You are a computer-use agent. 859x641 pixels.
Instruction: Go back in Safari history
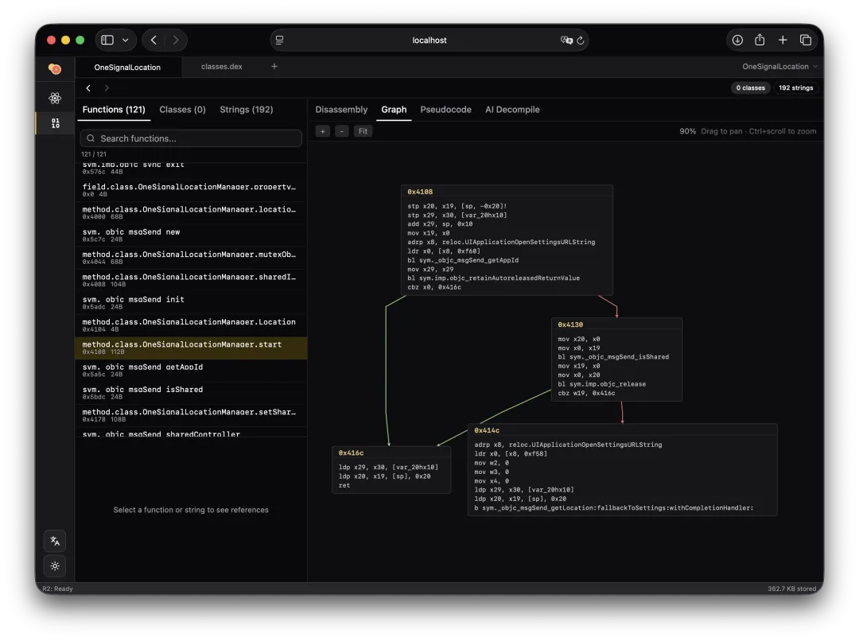[154, 40]
